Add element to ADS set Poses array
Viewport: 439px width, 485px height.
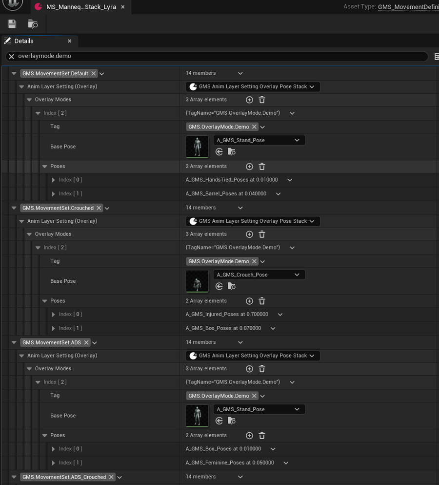click(249, 436)
